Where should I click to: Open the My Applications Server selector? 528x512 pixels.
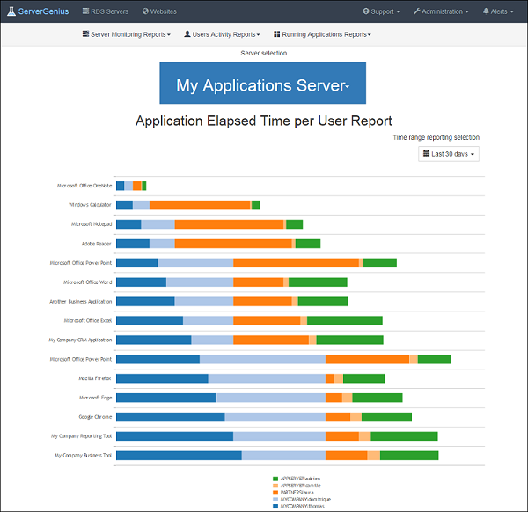coord(262,84)
